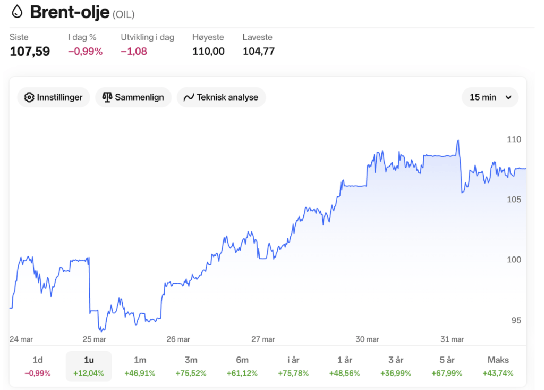Open the Teknisk analyse button

click(x=221, y=97)
